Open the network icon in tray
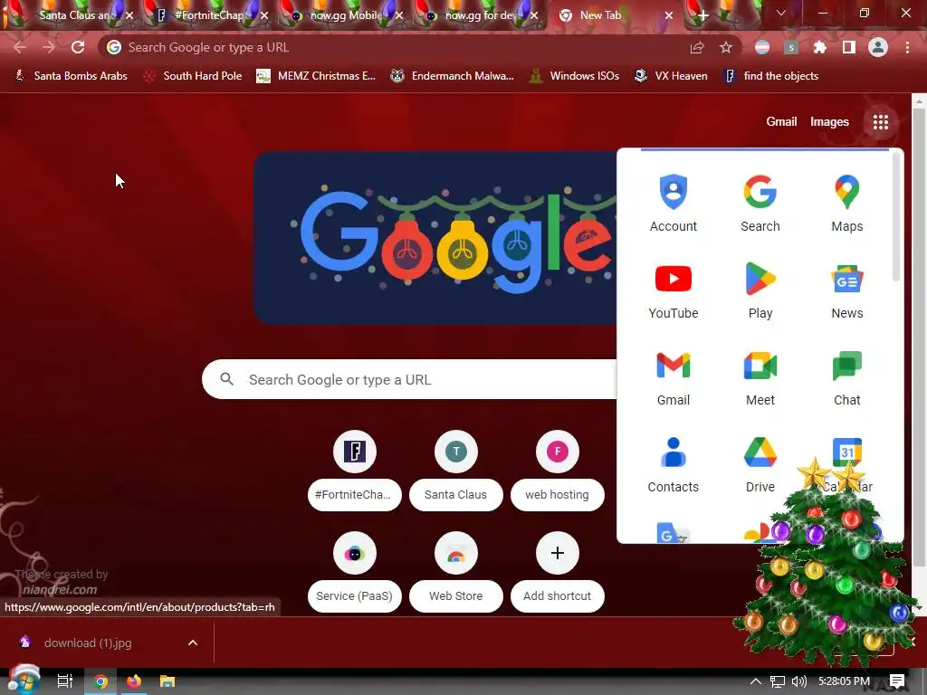 [778, 681]
